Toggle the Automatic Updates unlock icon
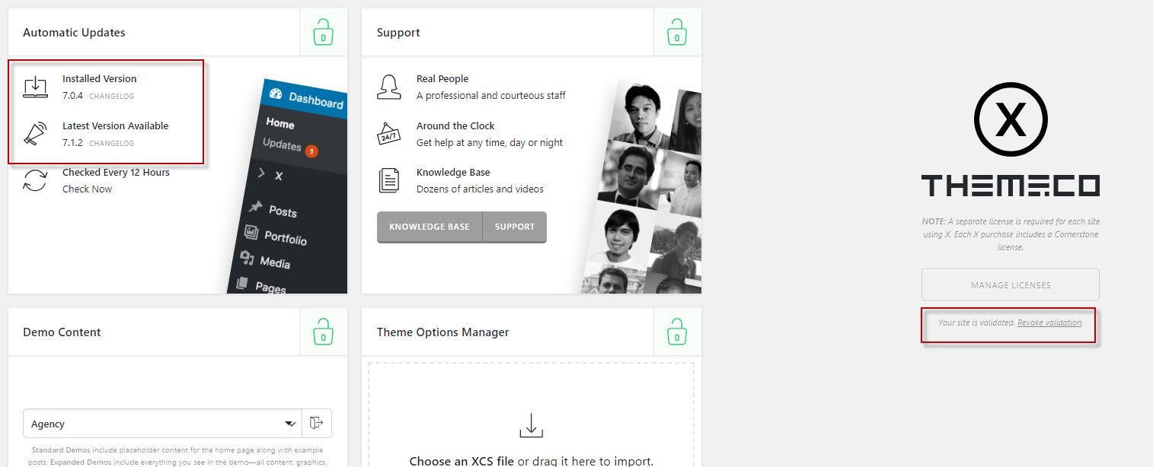The width and height of the screenshot is (1153, 467). (x=323, y=33)
